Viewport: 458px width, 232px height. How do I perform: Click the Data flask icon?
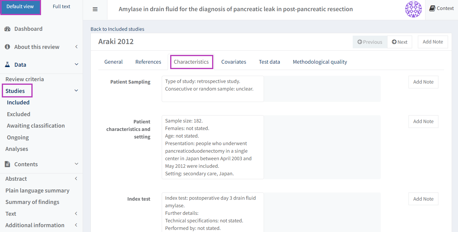pos(8,65)
